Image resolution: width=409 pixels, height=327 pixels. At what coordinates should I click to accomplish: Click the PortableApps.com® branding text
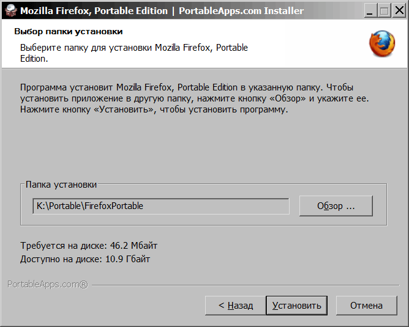point(48,285)
